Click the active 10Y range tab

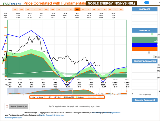click(x=77, y=9)
